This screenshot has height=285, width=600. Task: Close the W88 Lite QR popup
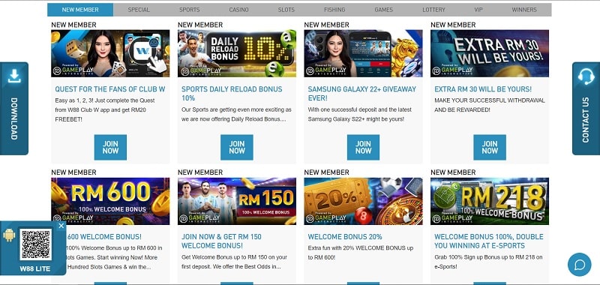click(x=61, y=226)
